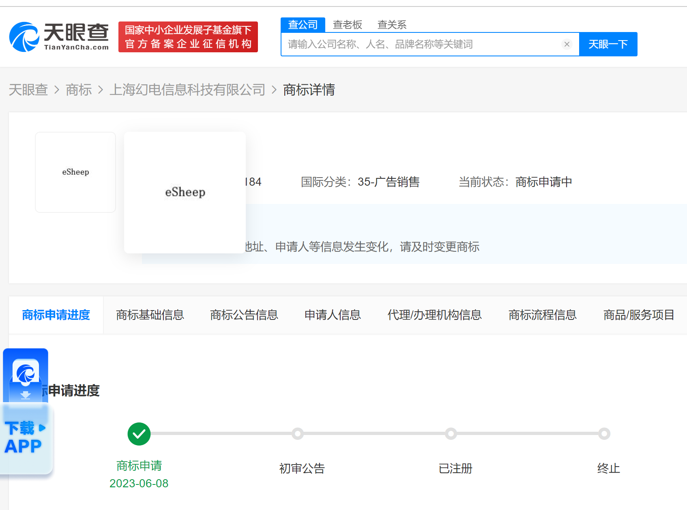The height and width of the screenshot is (510, 687).
Task: Open the 商标 breadcrumb link
Action: 79,90
